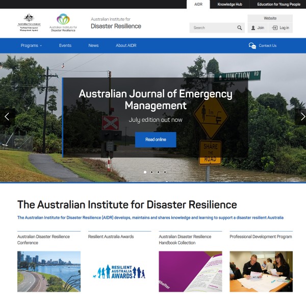The width and height of the screenshot is (306, 306).
Task: Select the first carousel indicator dot
Action: (x=145, y=172)
